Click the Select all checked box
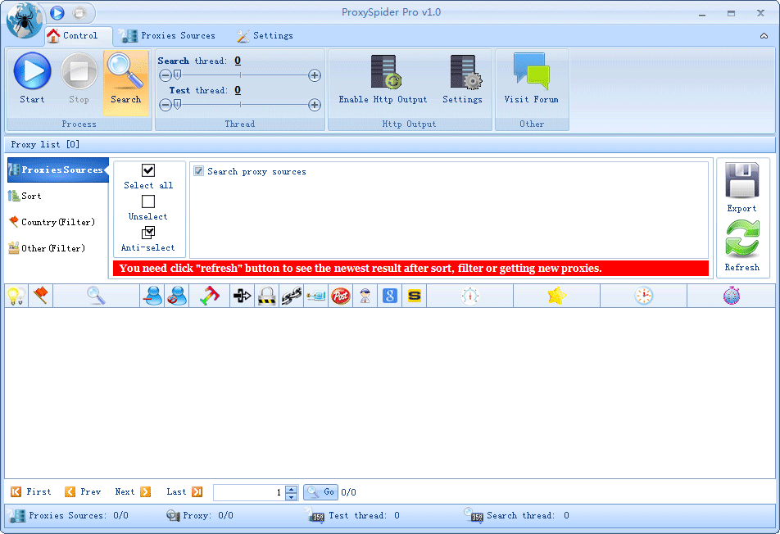The image size is (780, 534). [148, 170]
